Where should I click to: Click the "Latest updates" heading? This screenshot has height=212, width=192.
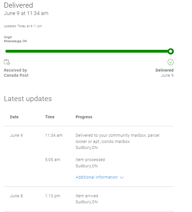tap(28, 98)
